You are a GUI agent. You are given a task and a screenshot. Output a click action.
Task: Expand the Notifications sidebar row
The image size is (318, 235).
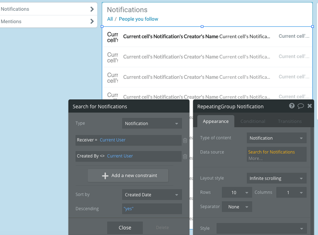(92, 9)
